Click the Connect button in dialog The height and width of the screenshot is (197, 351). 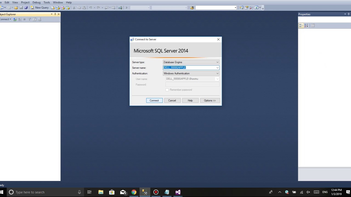(154, 100)
